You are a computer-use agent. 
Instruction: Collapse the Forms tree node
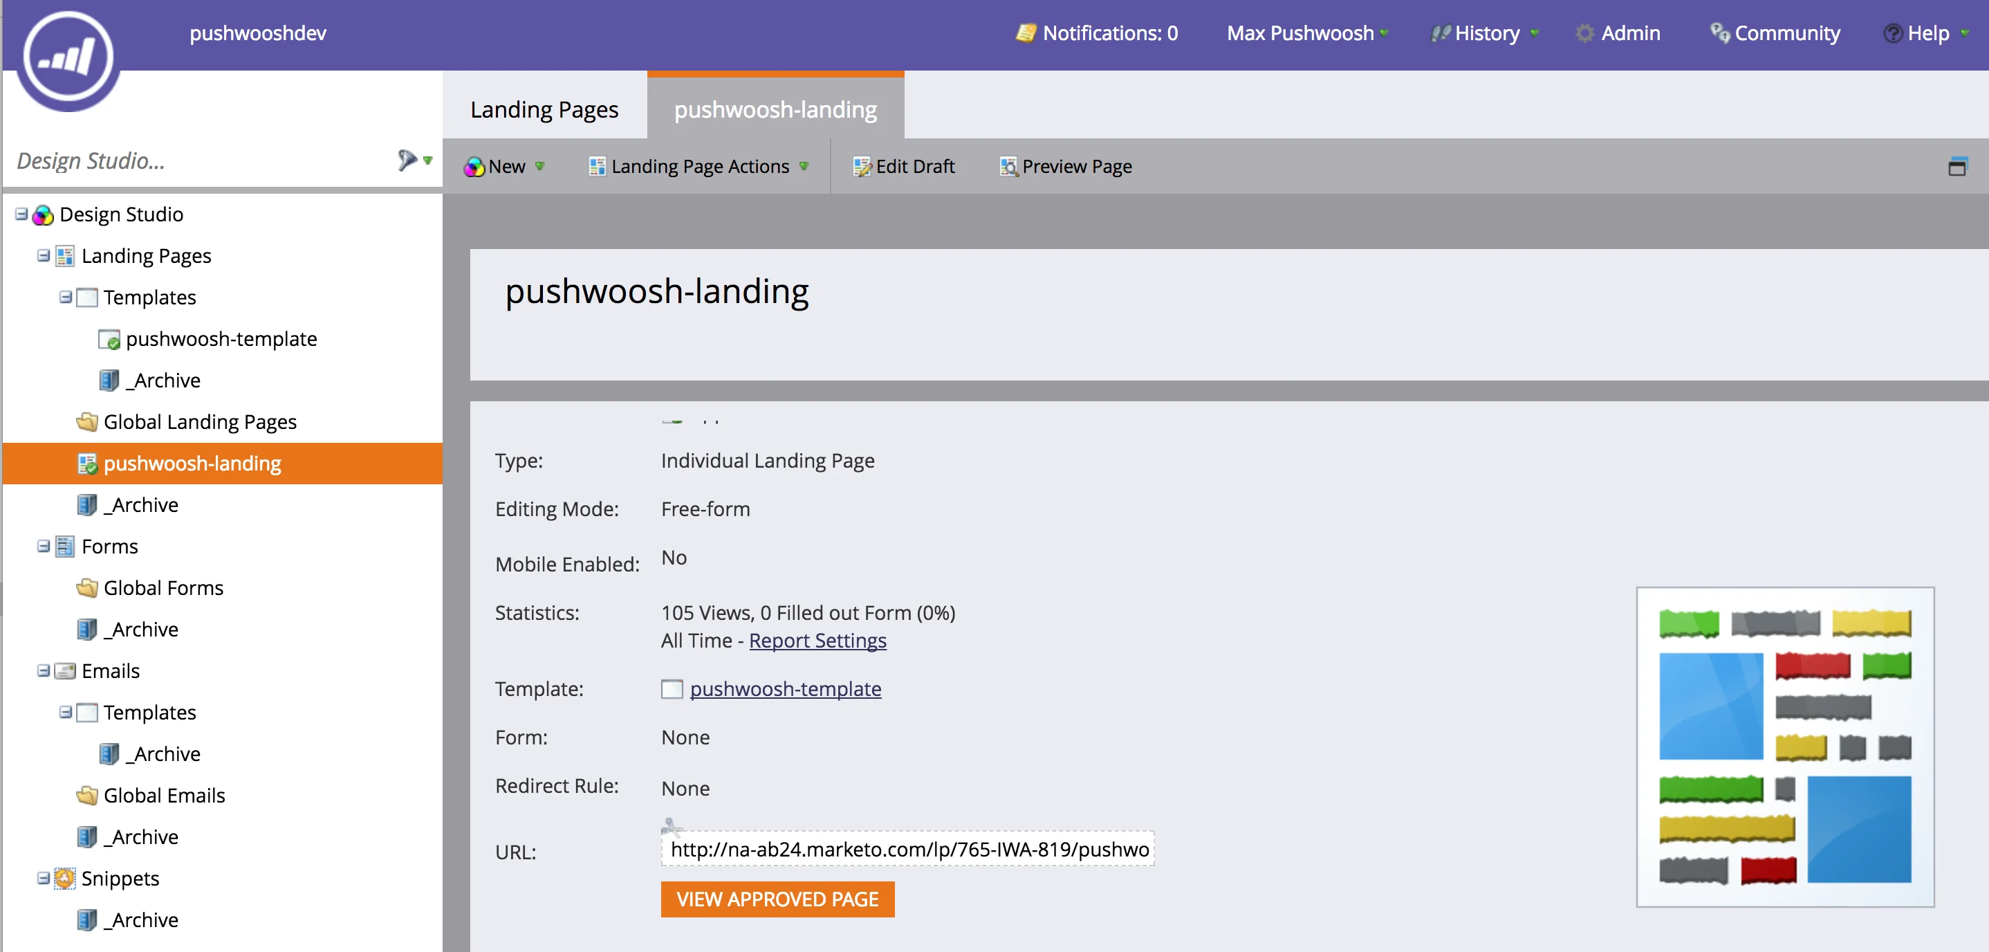(x=44, y=547)
